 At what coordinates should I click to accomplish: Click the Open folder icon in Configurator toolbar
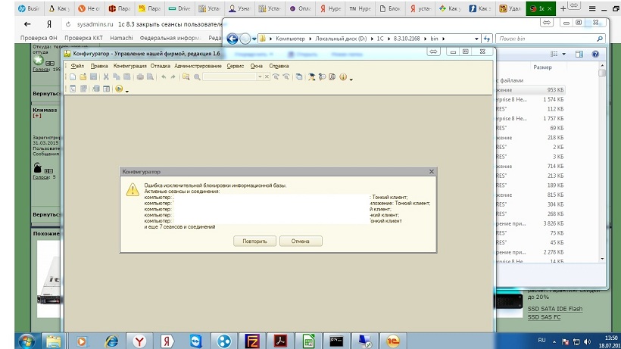click(x=83, y=76)
